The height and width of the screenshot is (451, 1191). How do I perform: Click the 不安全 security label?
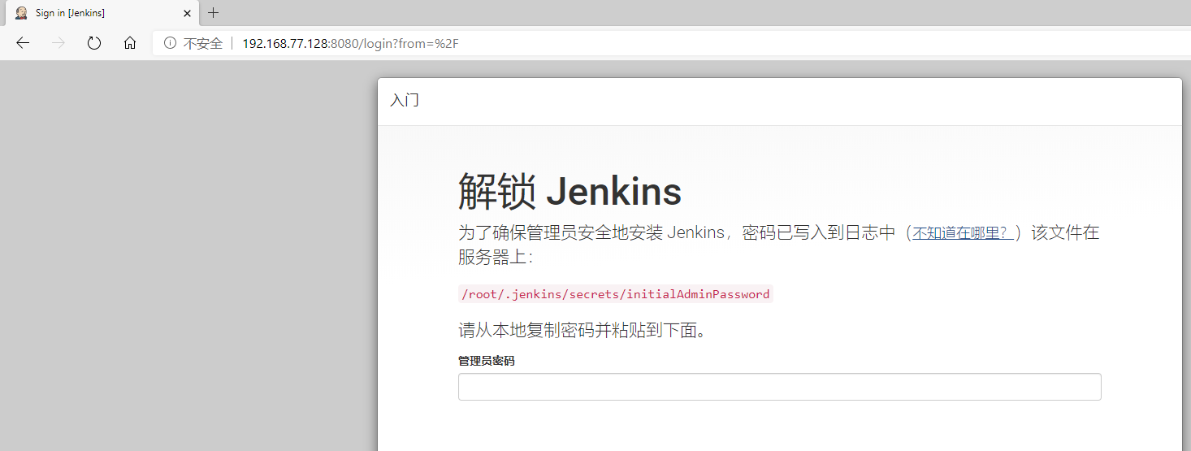pos(203,43)
